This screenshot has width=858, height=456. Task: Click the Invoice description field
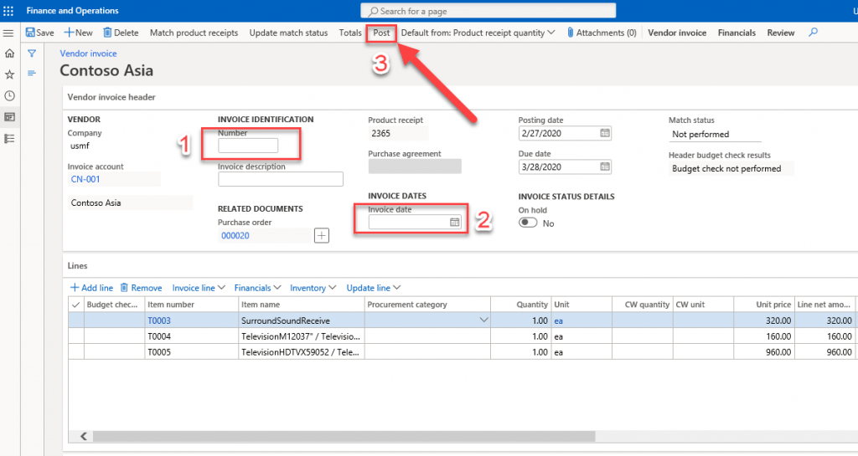[281, 179]
